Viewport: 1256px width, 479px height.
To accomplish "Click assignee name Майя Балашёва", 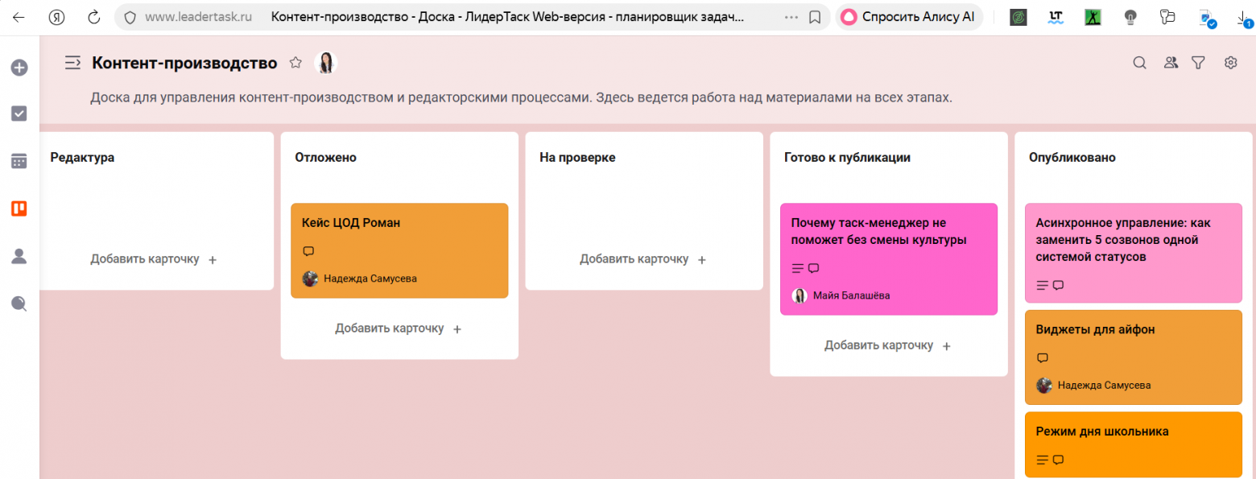I will click(x=852, y=295).
